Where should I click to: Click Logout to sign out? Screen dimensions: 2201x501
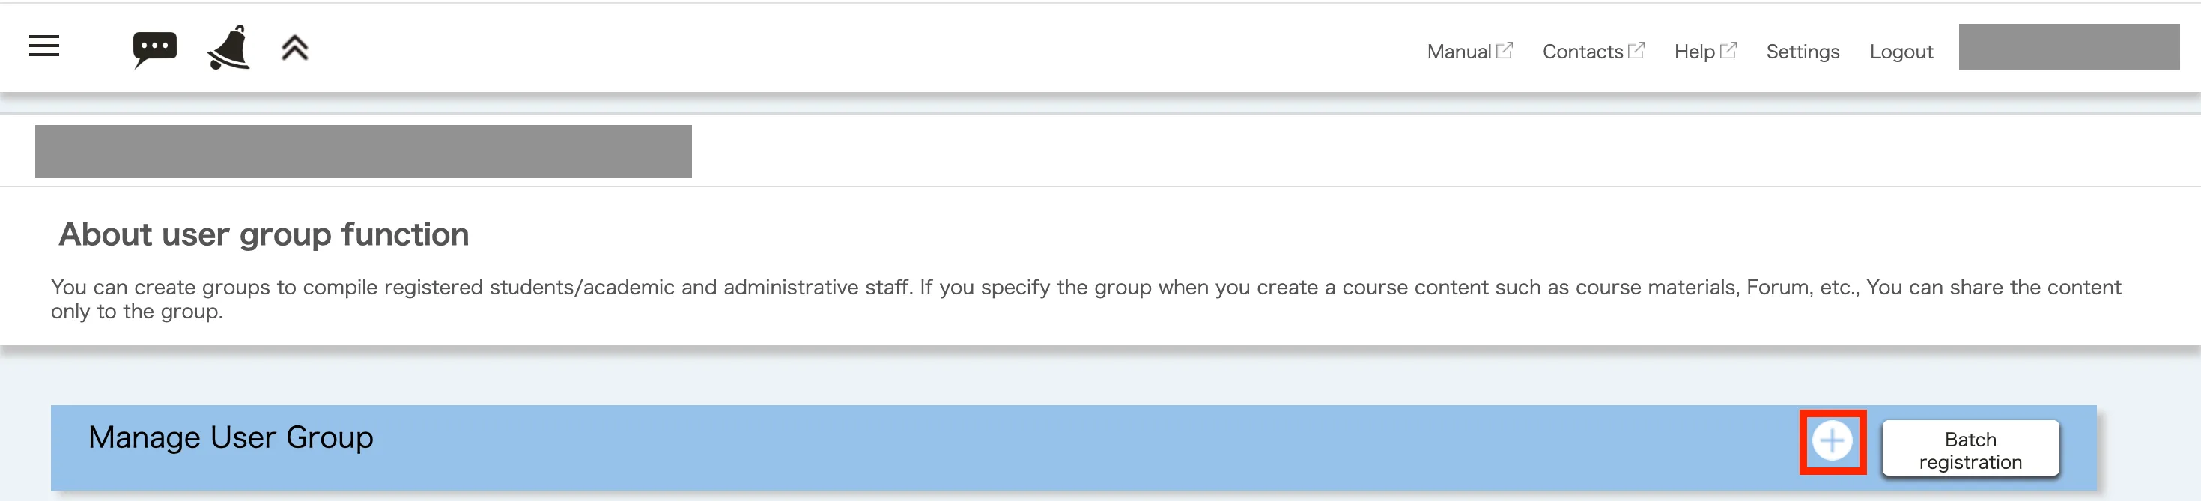(1900, 52)
